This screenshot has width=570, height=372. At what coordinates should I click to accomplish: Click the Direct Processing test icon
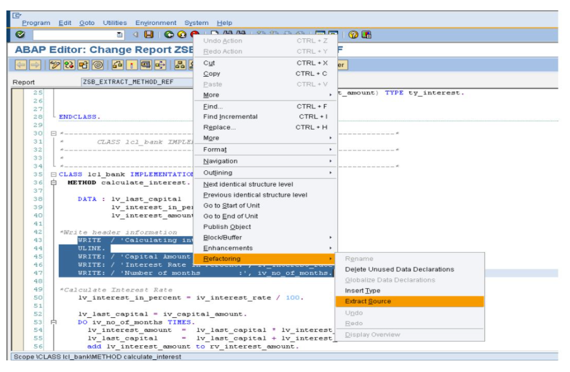(x=146, y=65)
